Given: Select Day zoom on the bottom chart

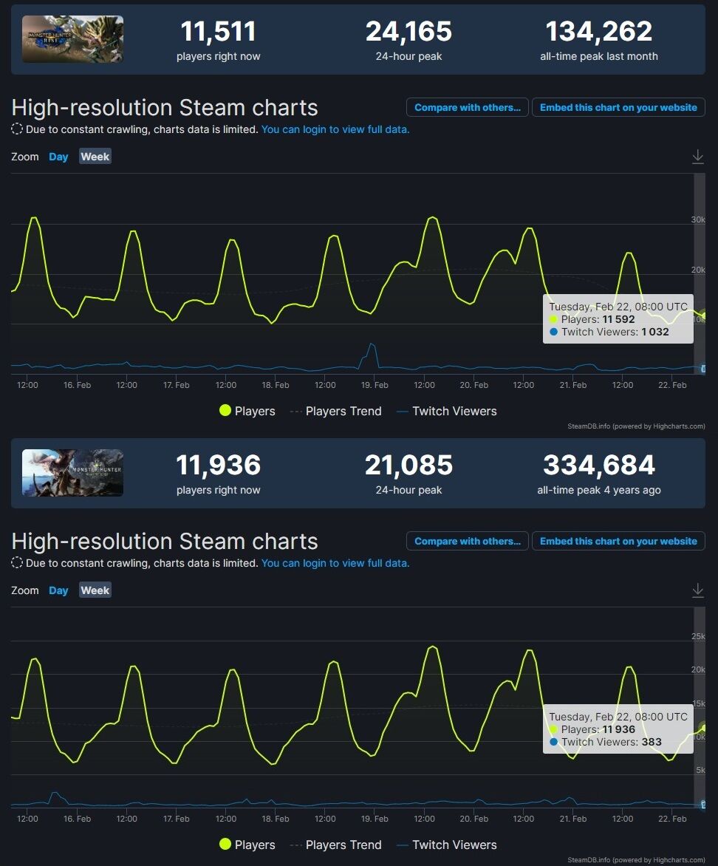Looking at the screenshot, I should pos(58,590).
